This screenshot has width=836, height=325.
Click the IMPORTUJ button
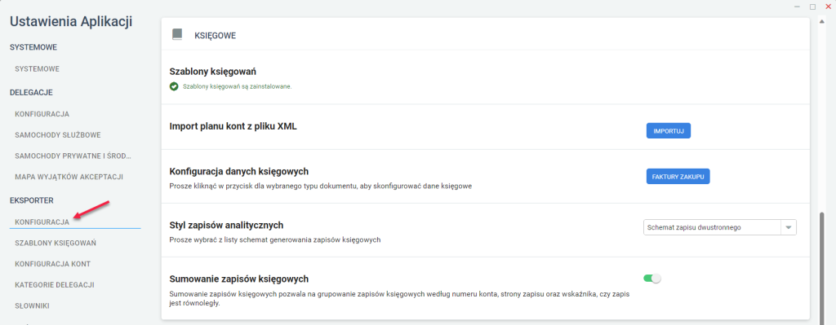click(669, 131)
